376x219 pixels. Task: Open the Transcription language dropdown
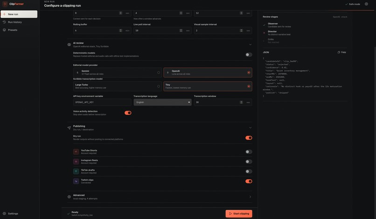163,102
